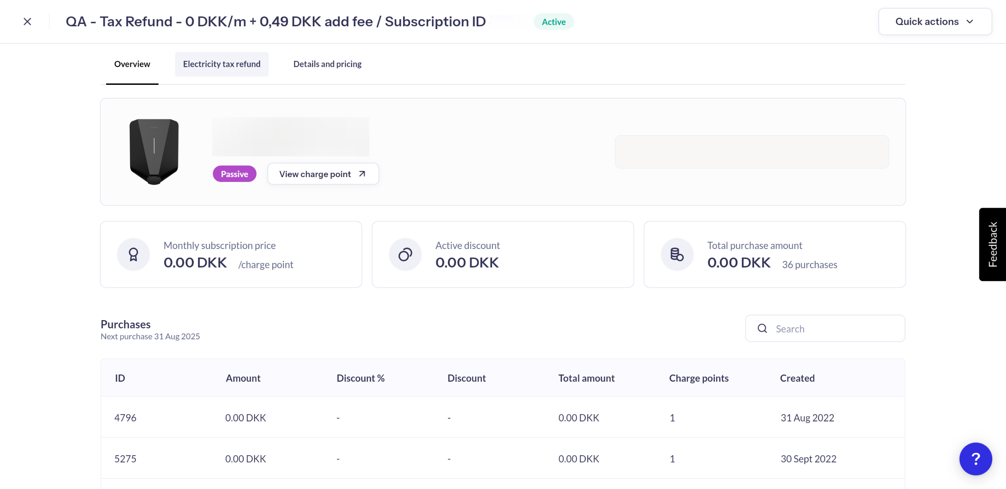This screenshot has height=489, width=1006.
Task: Focus the Purchases search field
Action: tap(833, 328)
